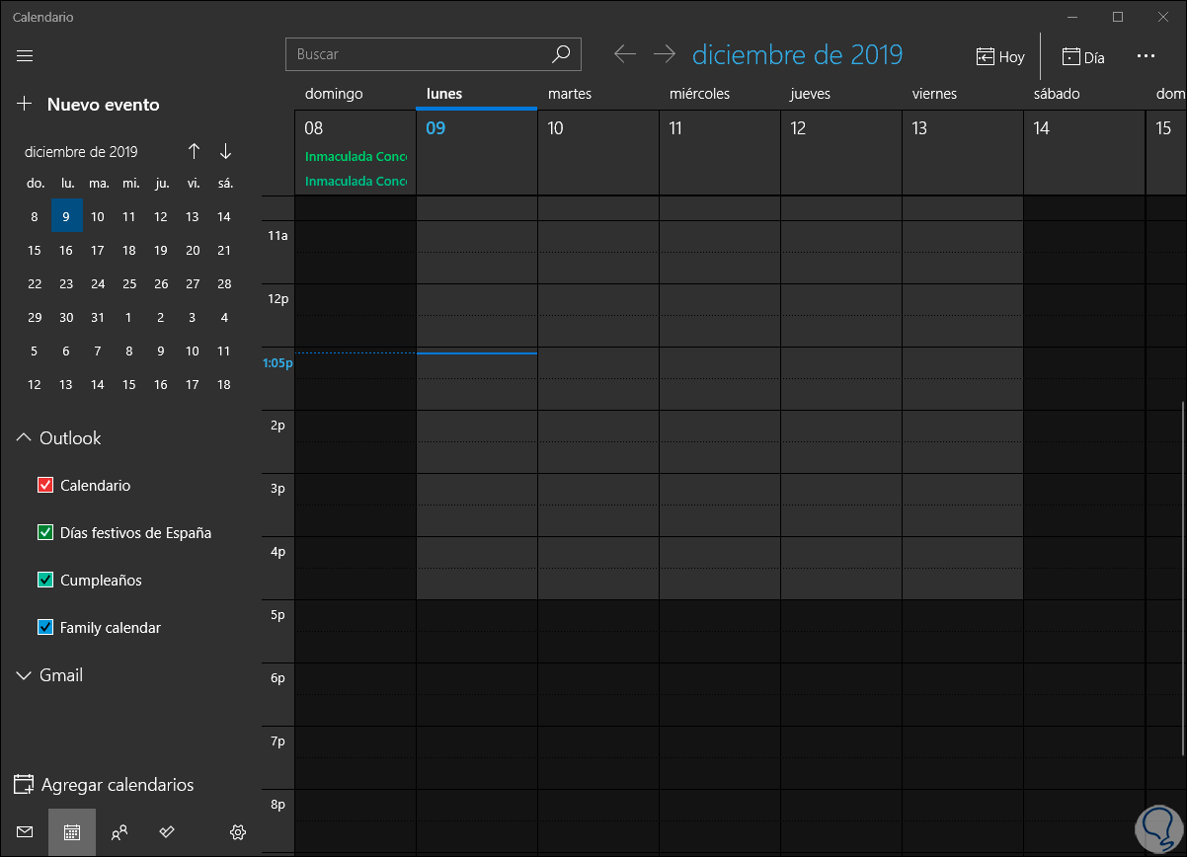1187x857 pixels.
Task: Switch to the Mail app icon
Action: tap(25, 832)
